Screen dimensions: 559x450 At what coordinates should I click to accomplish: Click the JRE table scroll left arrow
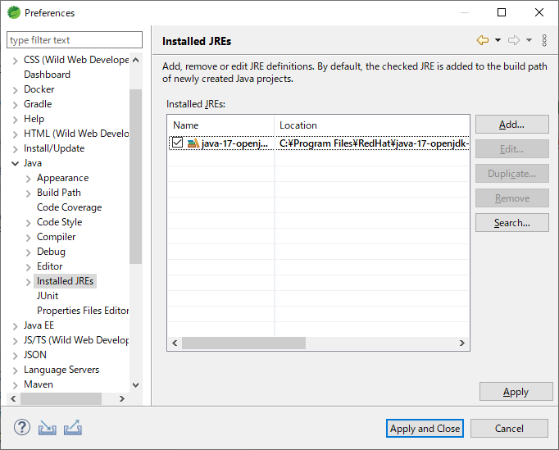pos(175,343)
